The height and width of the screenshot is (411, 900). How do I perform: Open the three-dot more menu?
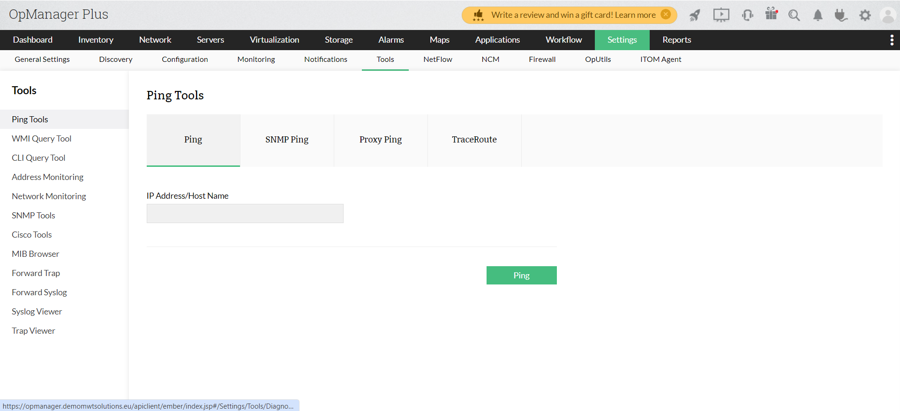pos(892,40)
